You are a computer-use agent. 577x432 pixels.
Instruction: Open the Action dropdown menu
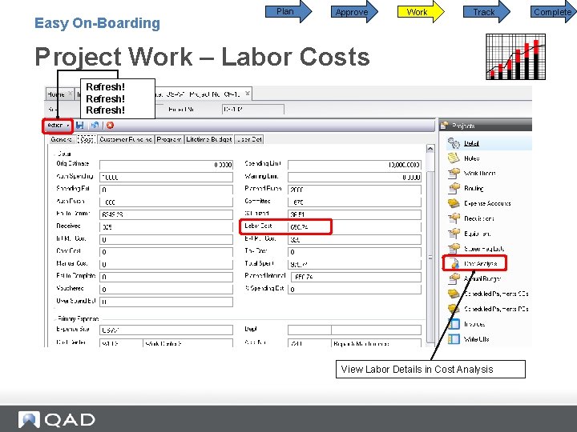[x=58, y=126]
